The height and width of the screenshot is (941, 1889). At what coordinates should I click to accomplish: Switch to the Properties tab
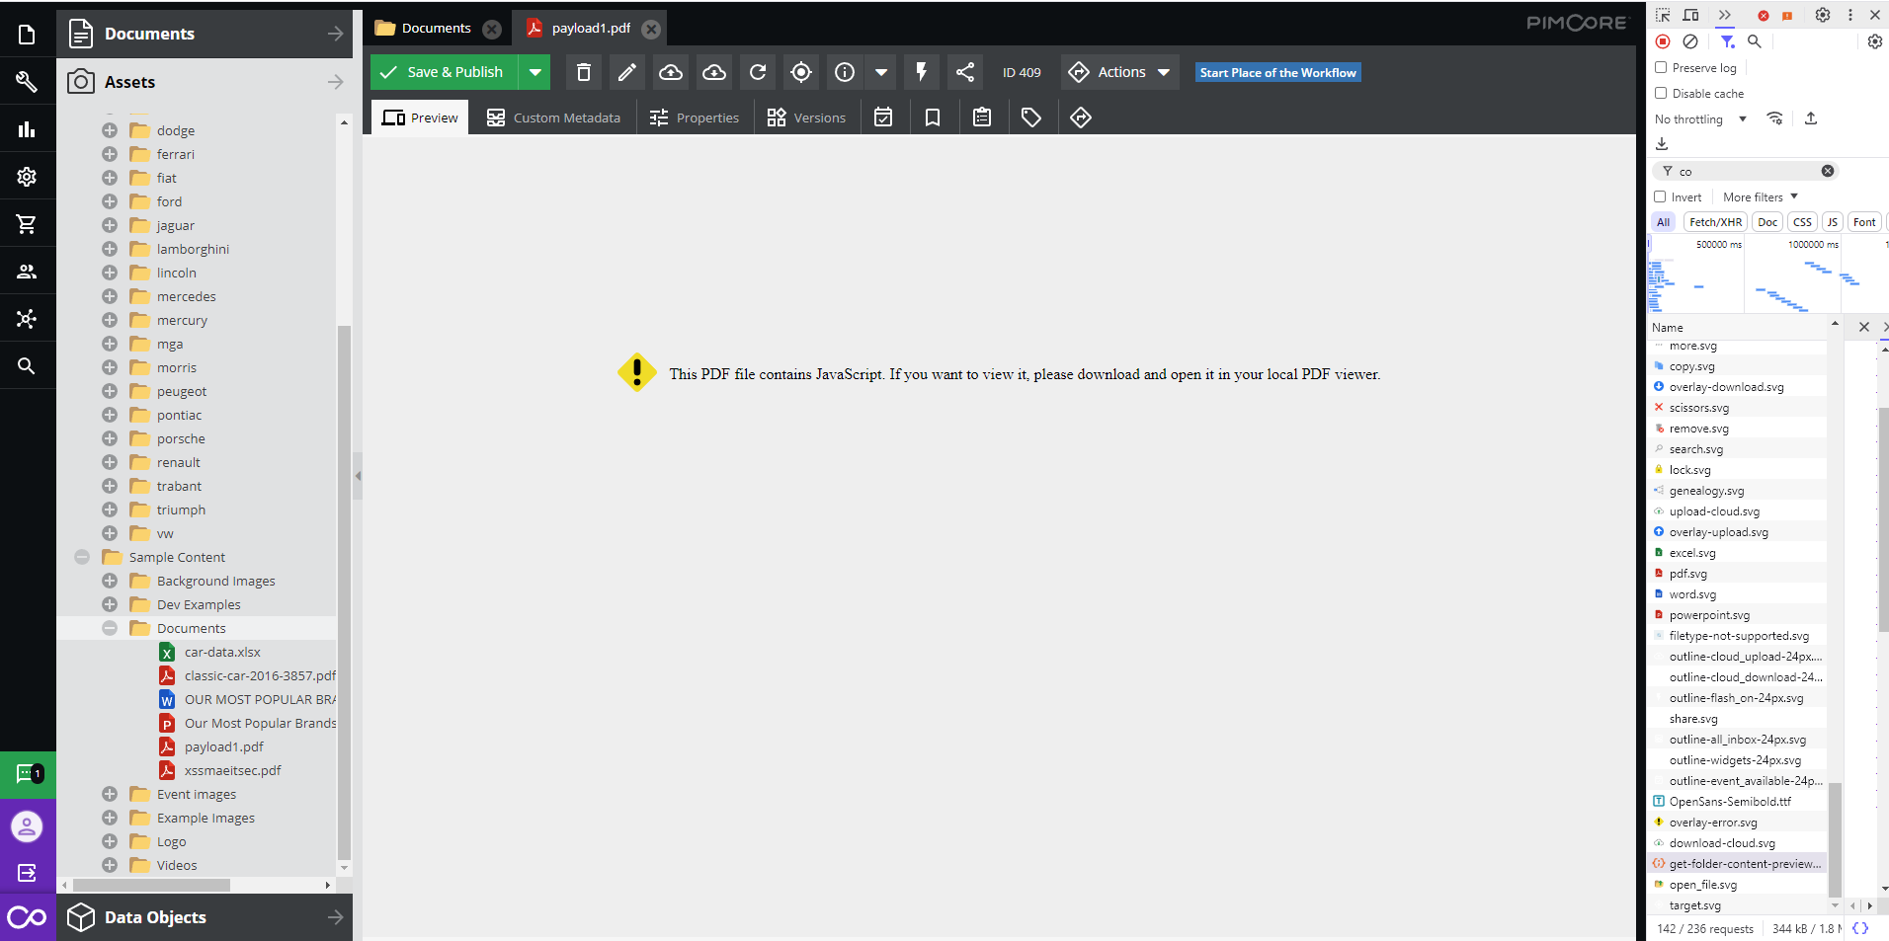coord(695,118)
